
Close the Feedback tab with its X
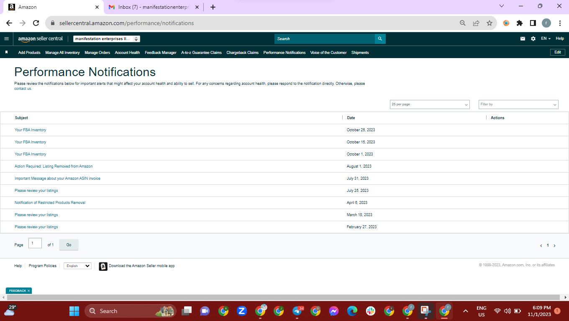tap(29, 290)
